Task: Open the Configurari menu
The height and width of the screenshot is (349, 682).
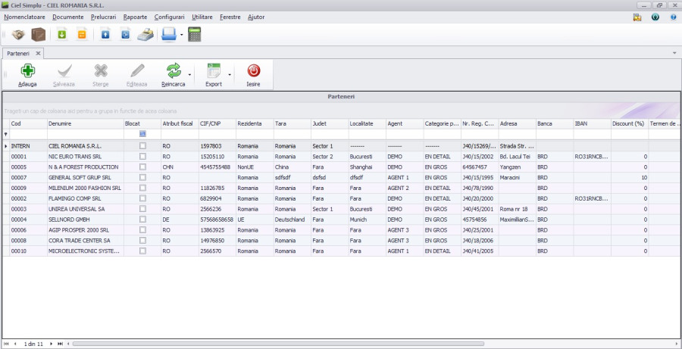Action: click(x=169, y=16)
